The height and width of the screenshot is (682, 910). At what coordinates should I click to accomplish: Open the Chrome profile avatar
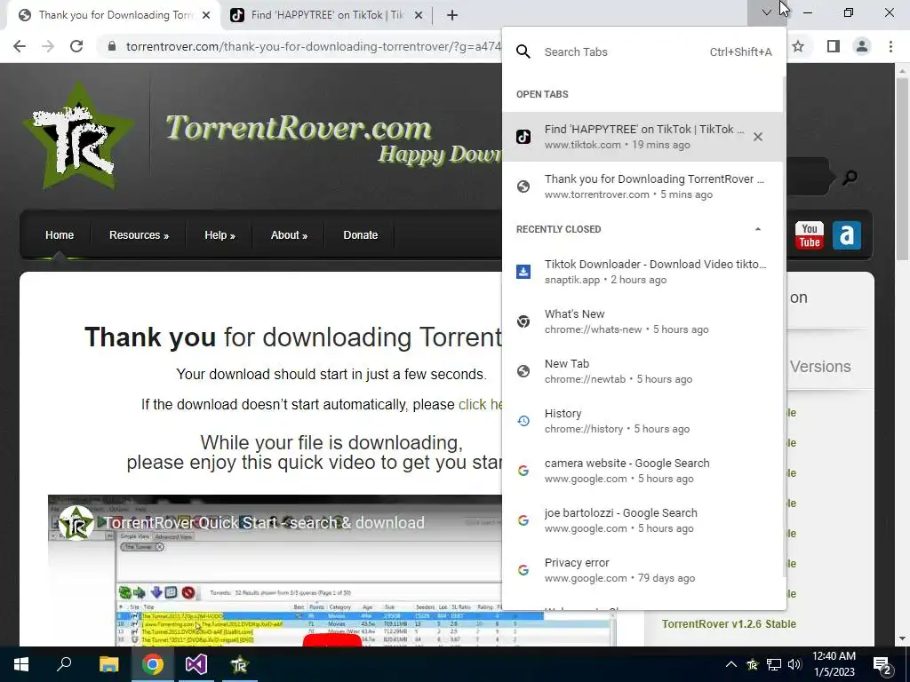click(862, 46)
